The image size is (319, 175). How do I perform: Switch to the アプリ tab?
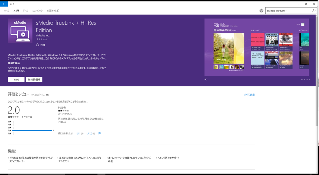tap(16, 11)
